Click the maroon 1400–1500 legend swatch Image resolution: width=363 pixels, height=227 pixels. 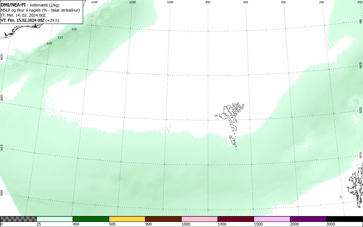(x=236, y=219)
